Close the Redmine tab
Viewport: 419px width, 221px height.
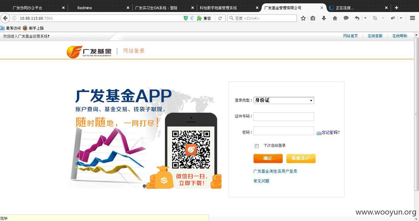click(128, 8)
